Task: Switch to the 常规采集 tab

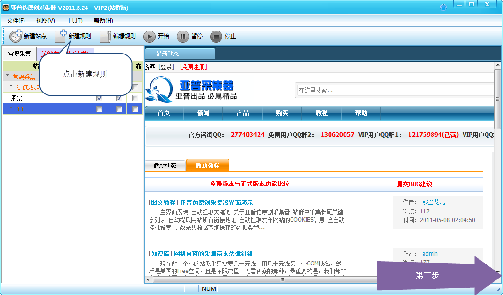Action: pos(20,54)
